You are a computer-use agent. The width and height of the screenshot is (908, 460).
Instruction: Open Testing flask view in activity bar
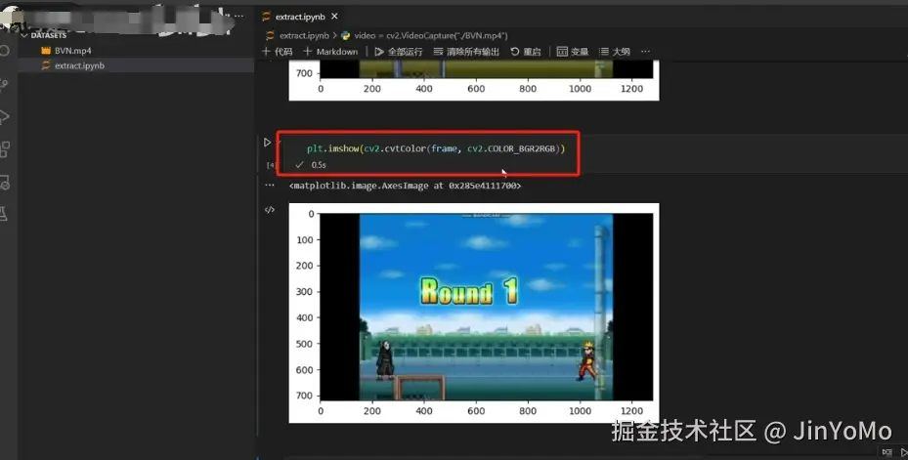point(4,214)
